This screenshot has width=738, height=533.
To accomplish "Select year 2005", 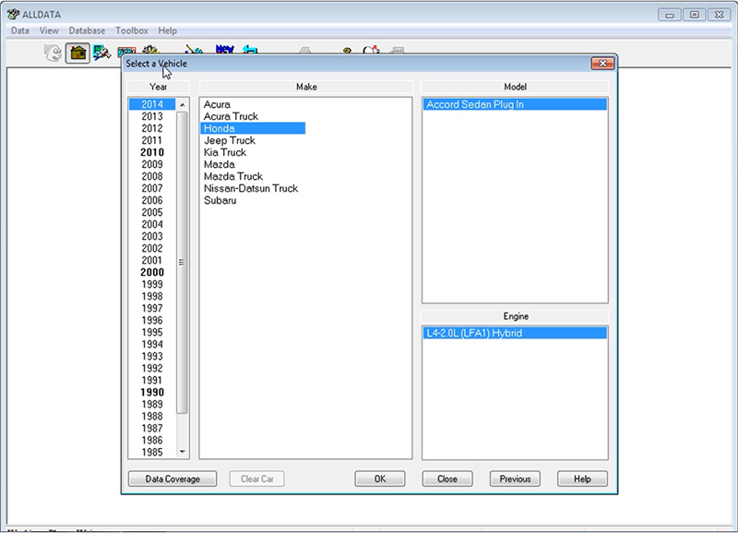I will click(152, 212).
